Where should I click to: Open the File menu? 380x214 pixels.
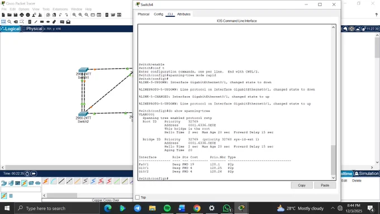[x=4, y=9]
